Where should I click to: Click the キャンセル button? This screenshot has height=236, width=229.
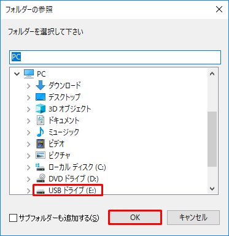tap(193, 218)
